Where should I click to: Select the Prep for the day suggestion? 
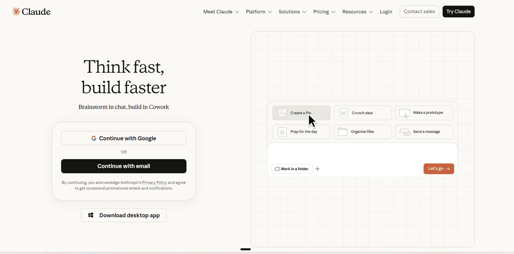[301, 132]
